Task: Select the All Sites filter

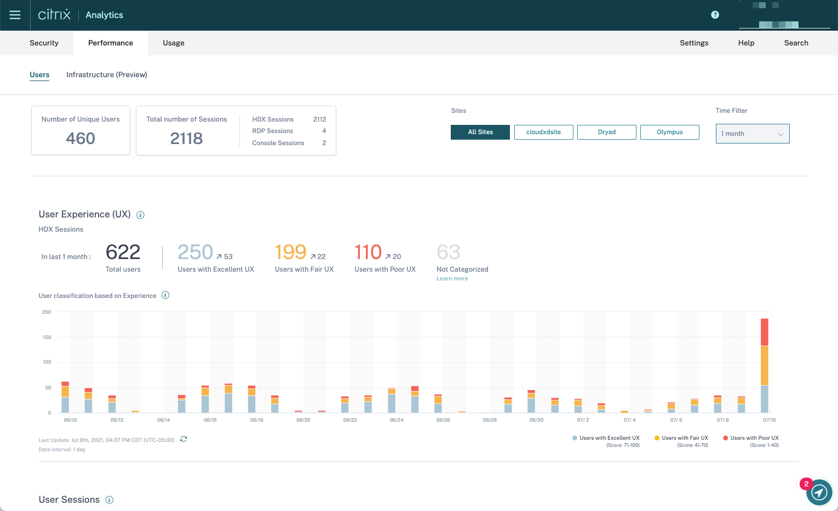Action: pyautogui.click(x=480, y=132)
